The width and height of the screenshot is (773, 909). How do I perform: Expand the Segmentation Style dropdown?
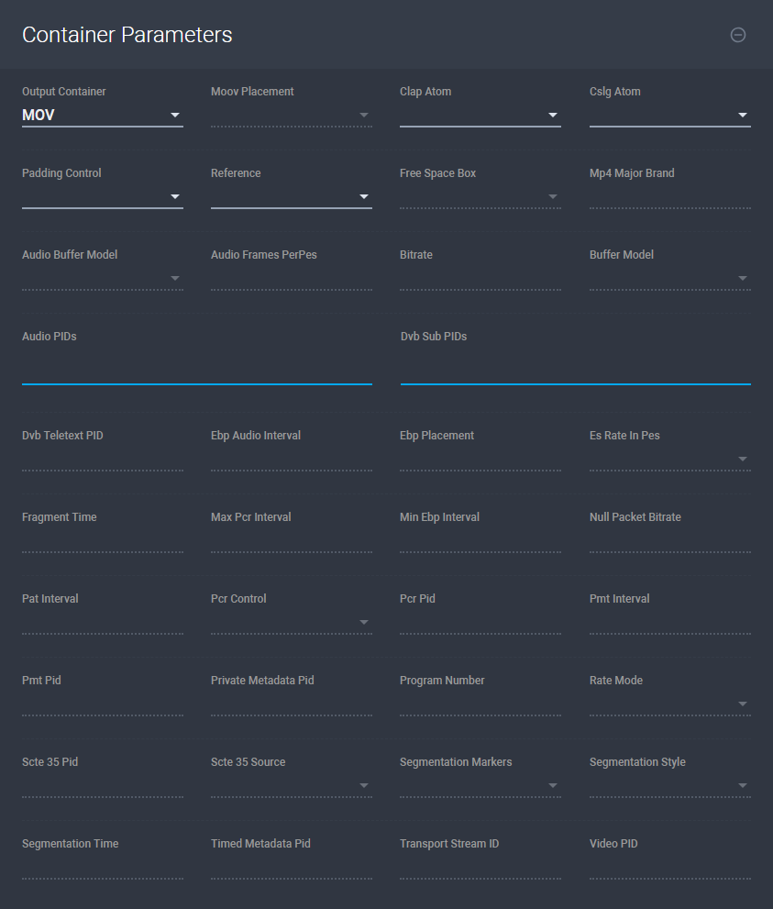[669, 786]
